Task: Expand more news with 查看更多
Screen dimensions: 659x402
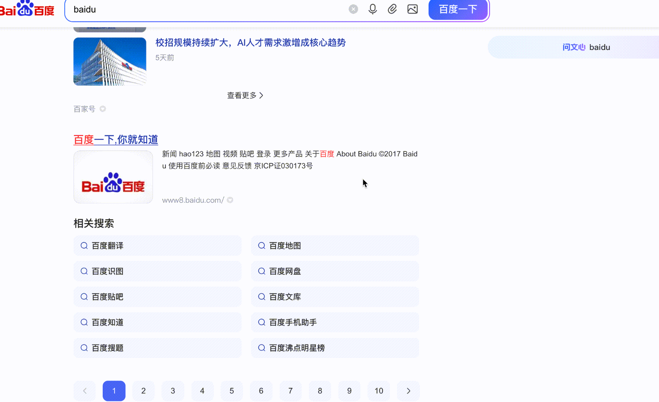Action: 245,95
